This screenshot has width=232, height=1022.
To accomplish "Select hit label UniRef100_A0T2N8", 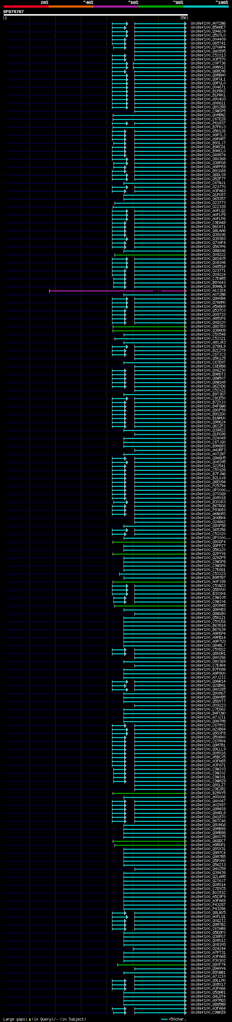I will coord(208,295).
